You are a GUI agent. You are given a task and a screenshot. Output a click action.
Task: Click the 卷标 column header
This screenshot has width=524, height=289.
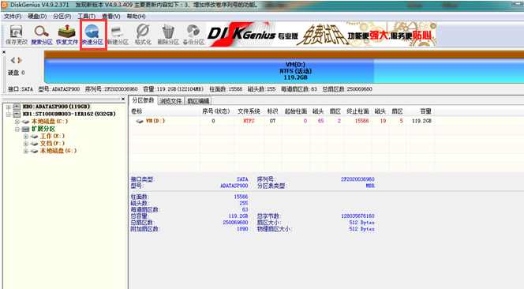coord(164,111)
